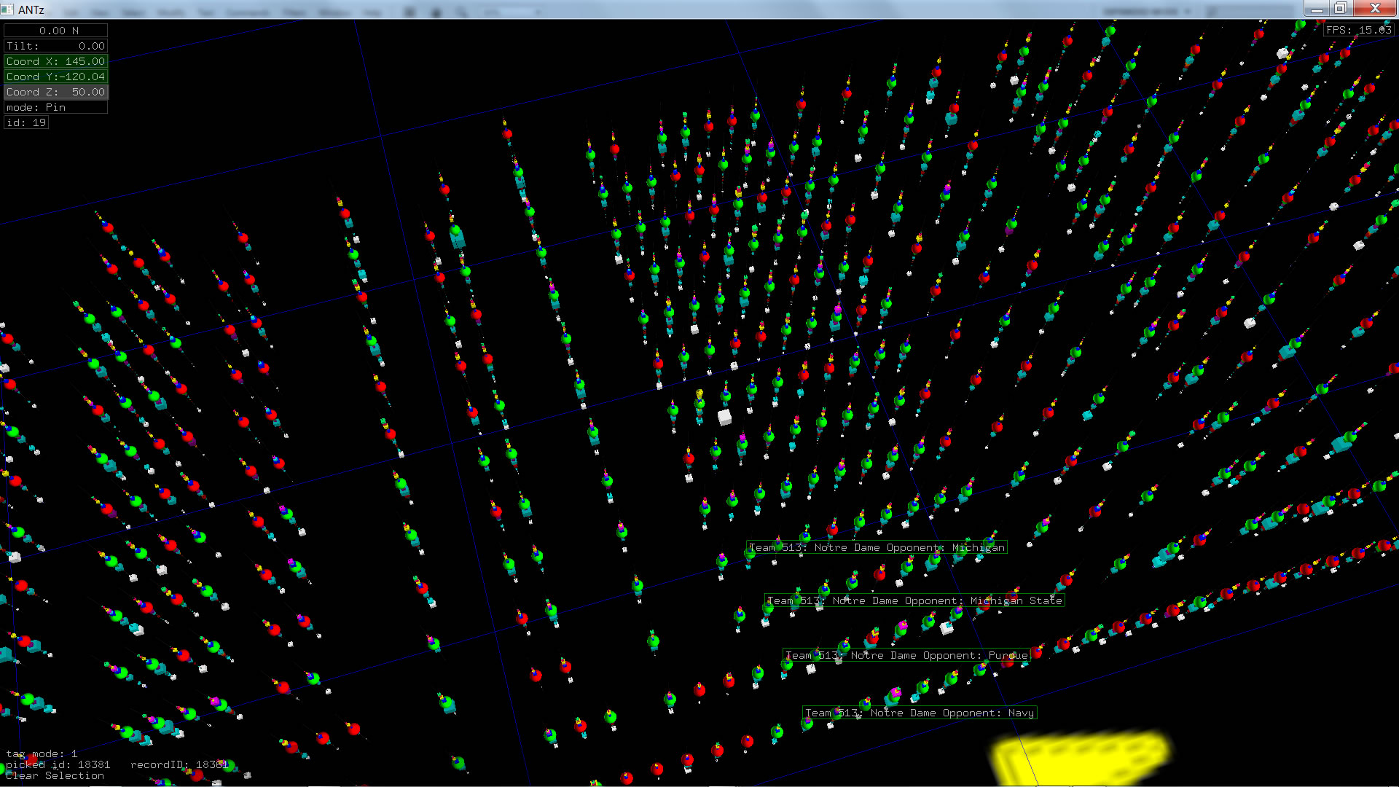Image resolution: width=1399 pixels, height=787 pixels.
Task: Minimize the ANTz window
Action: coord(1317,9)
